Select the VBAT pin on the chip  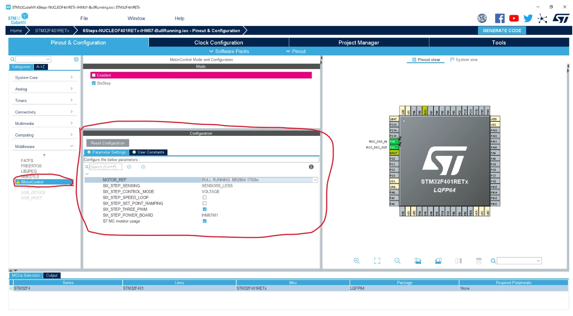coord(394,119)
